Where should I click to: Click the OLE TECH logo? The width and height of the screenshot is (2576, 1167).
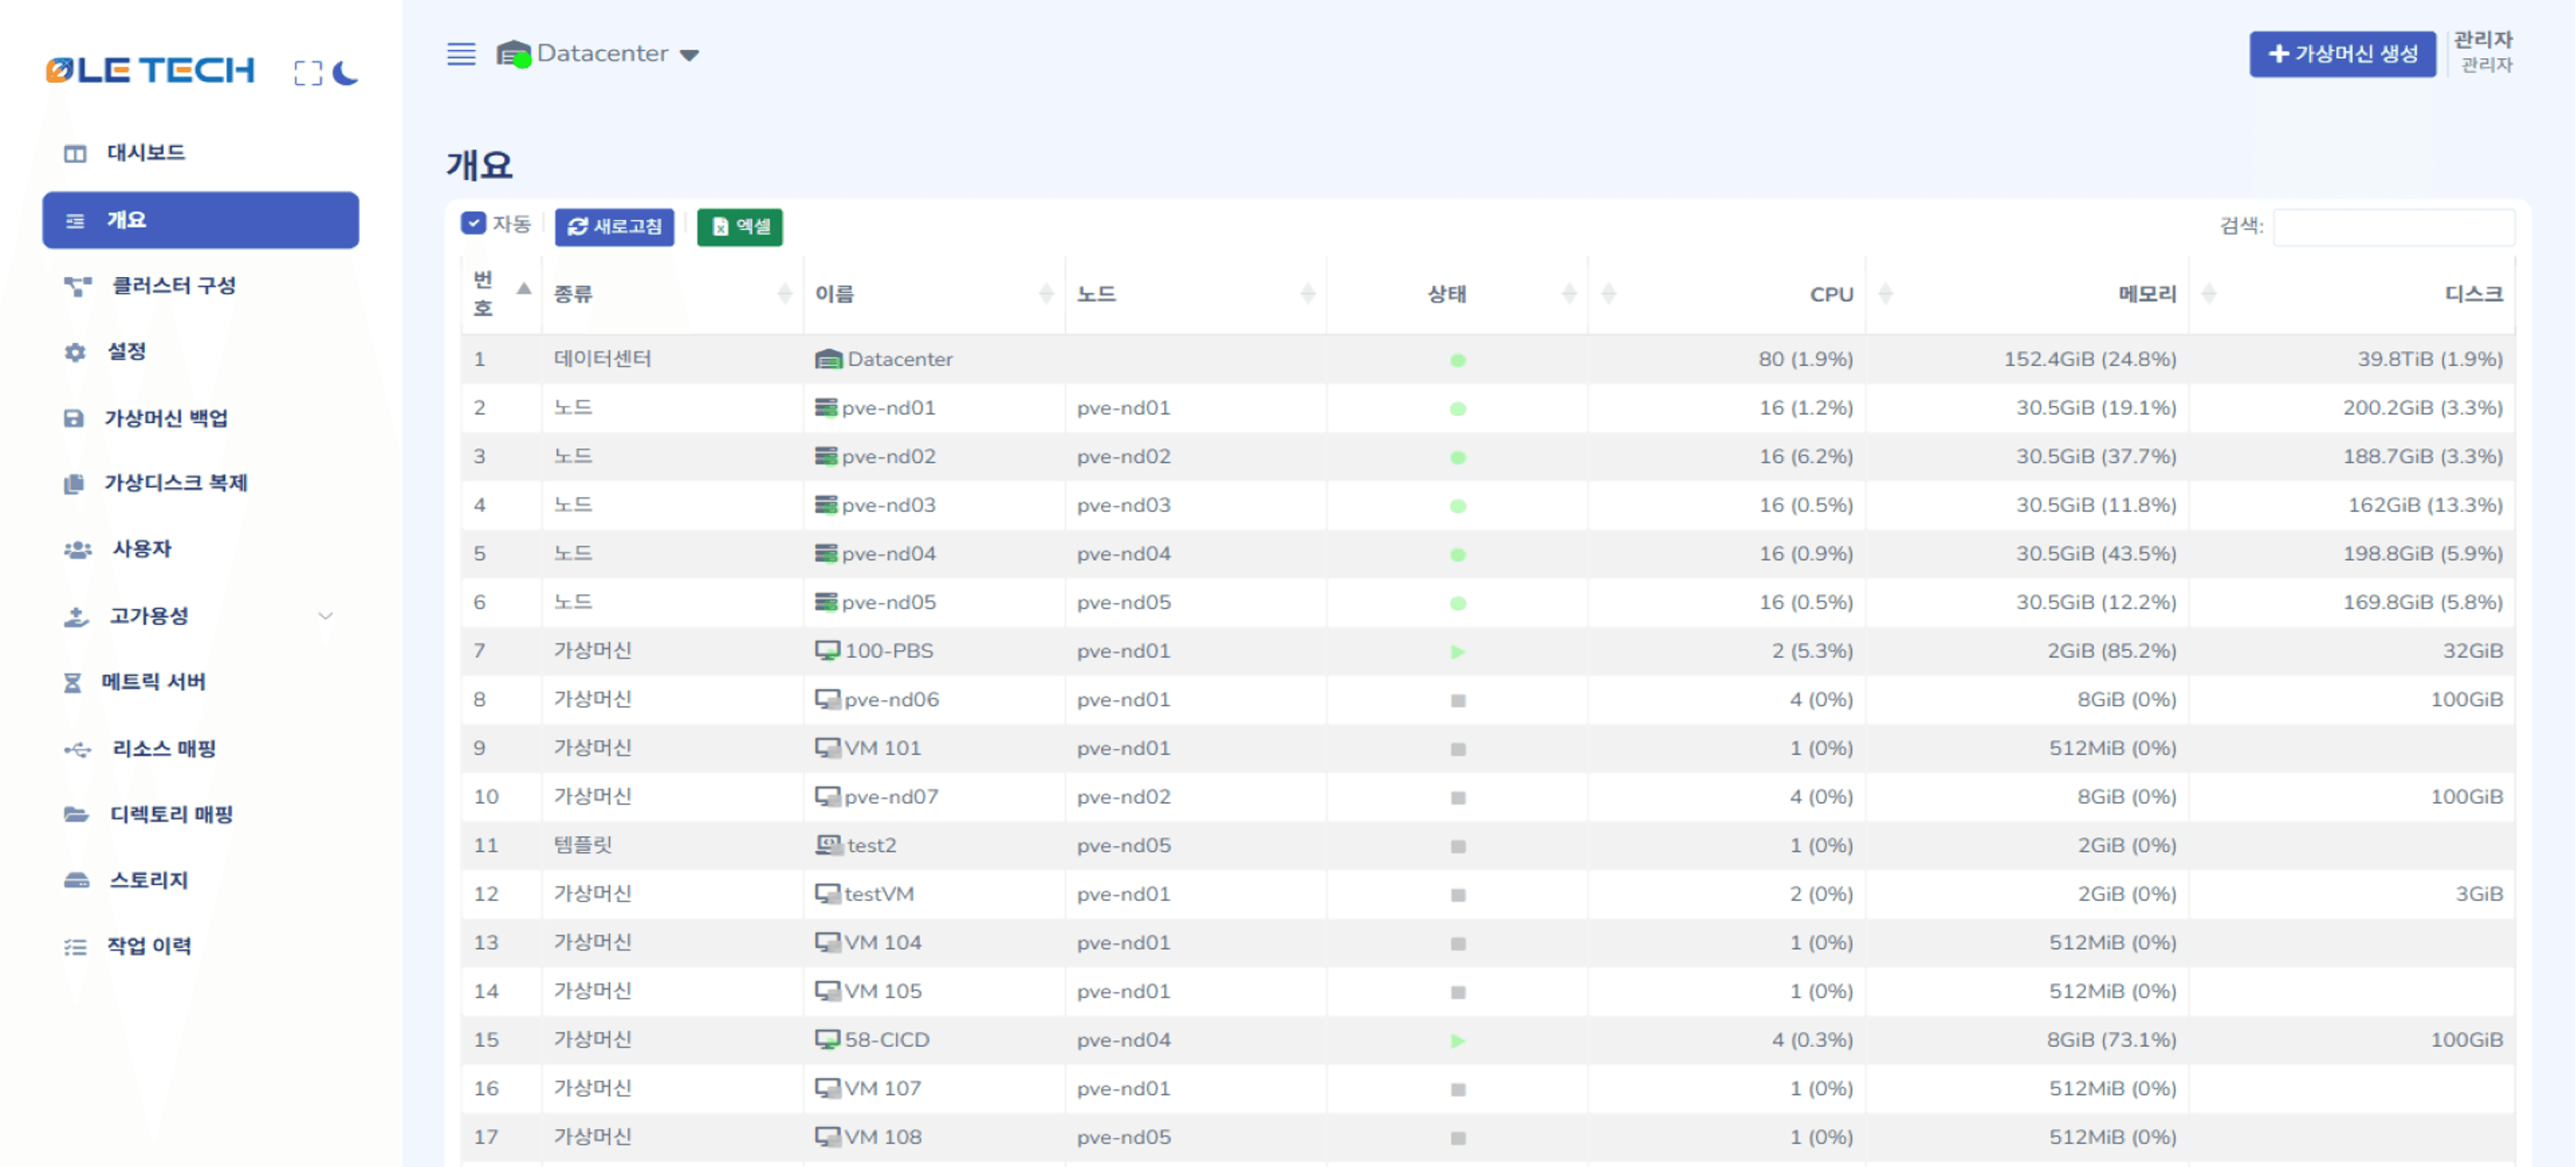point(150,70)
